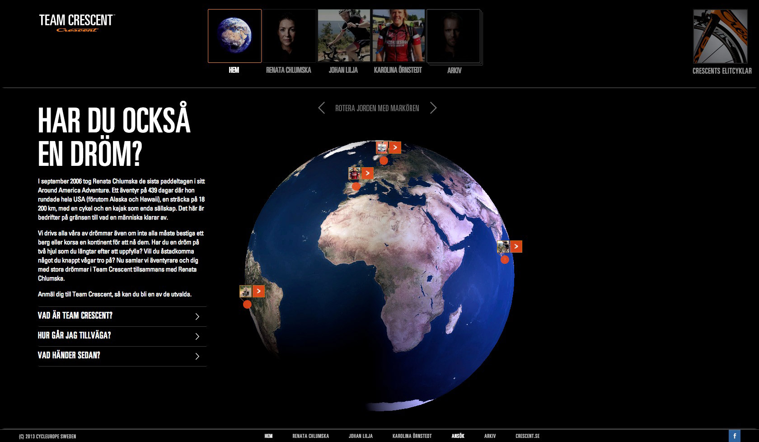Open Crescents Elitcyklar bike image

tap(720, 36)
